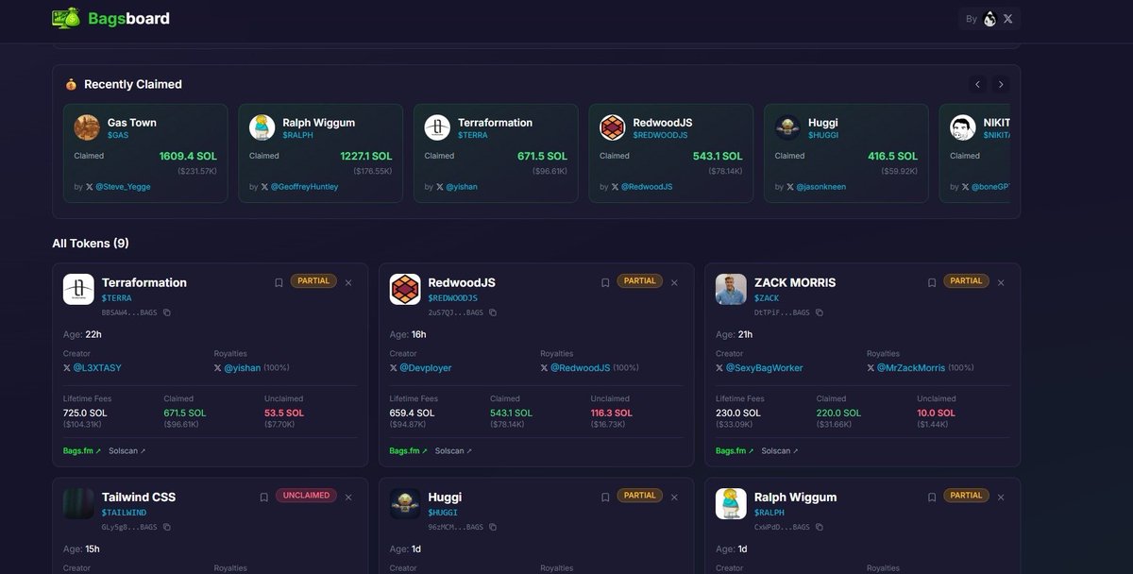Viewport: 1133px width, 574px height.
Task: Dismiss the Ralph Wiggum token card
Action: pos(1001,497)
